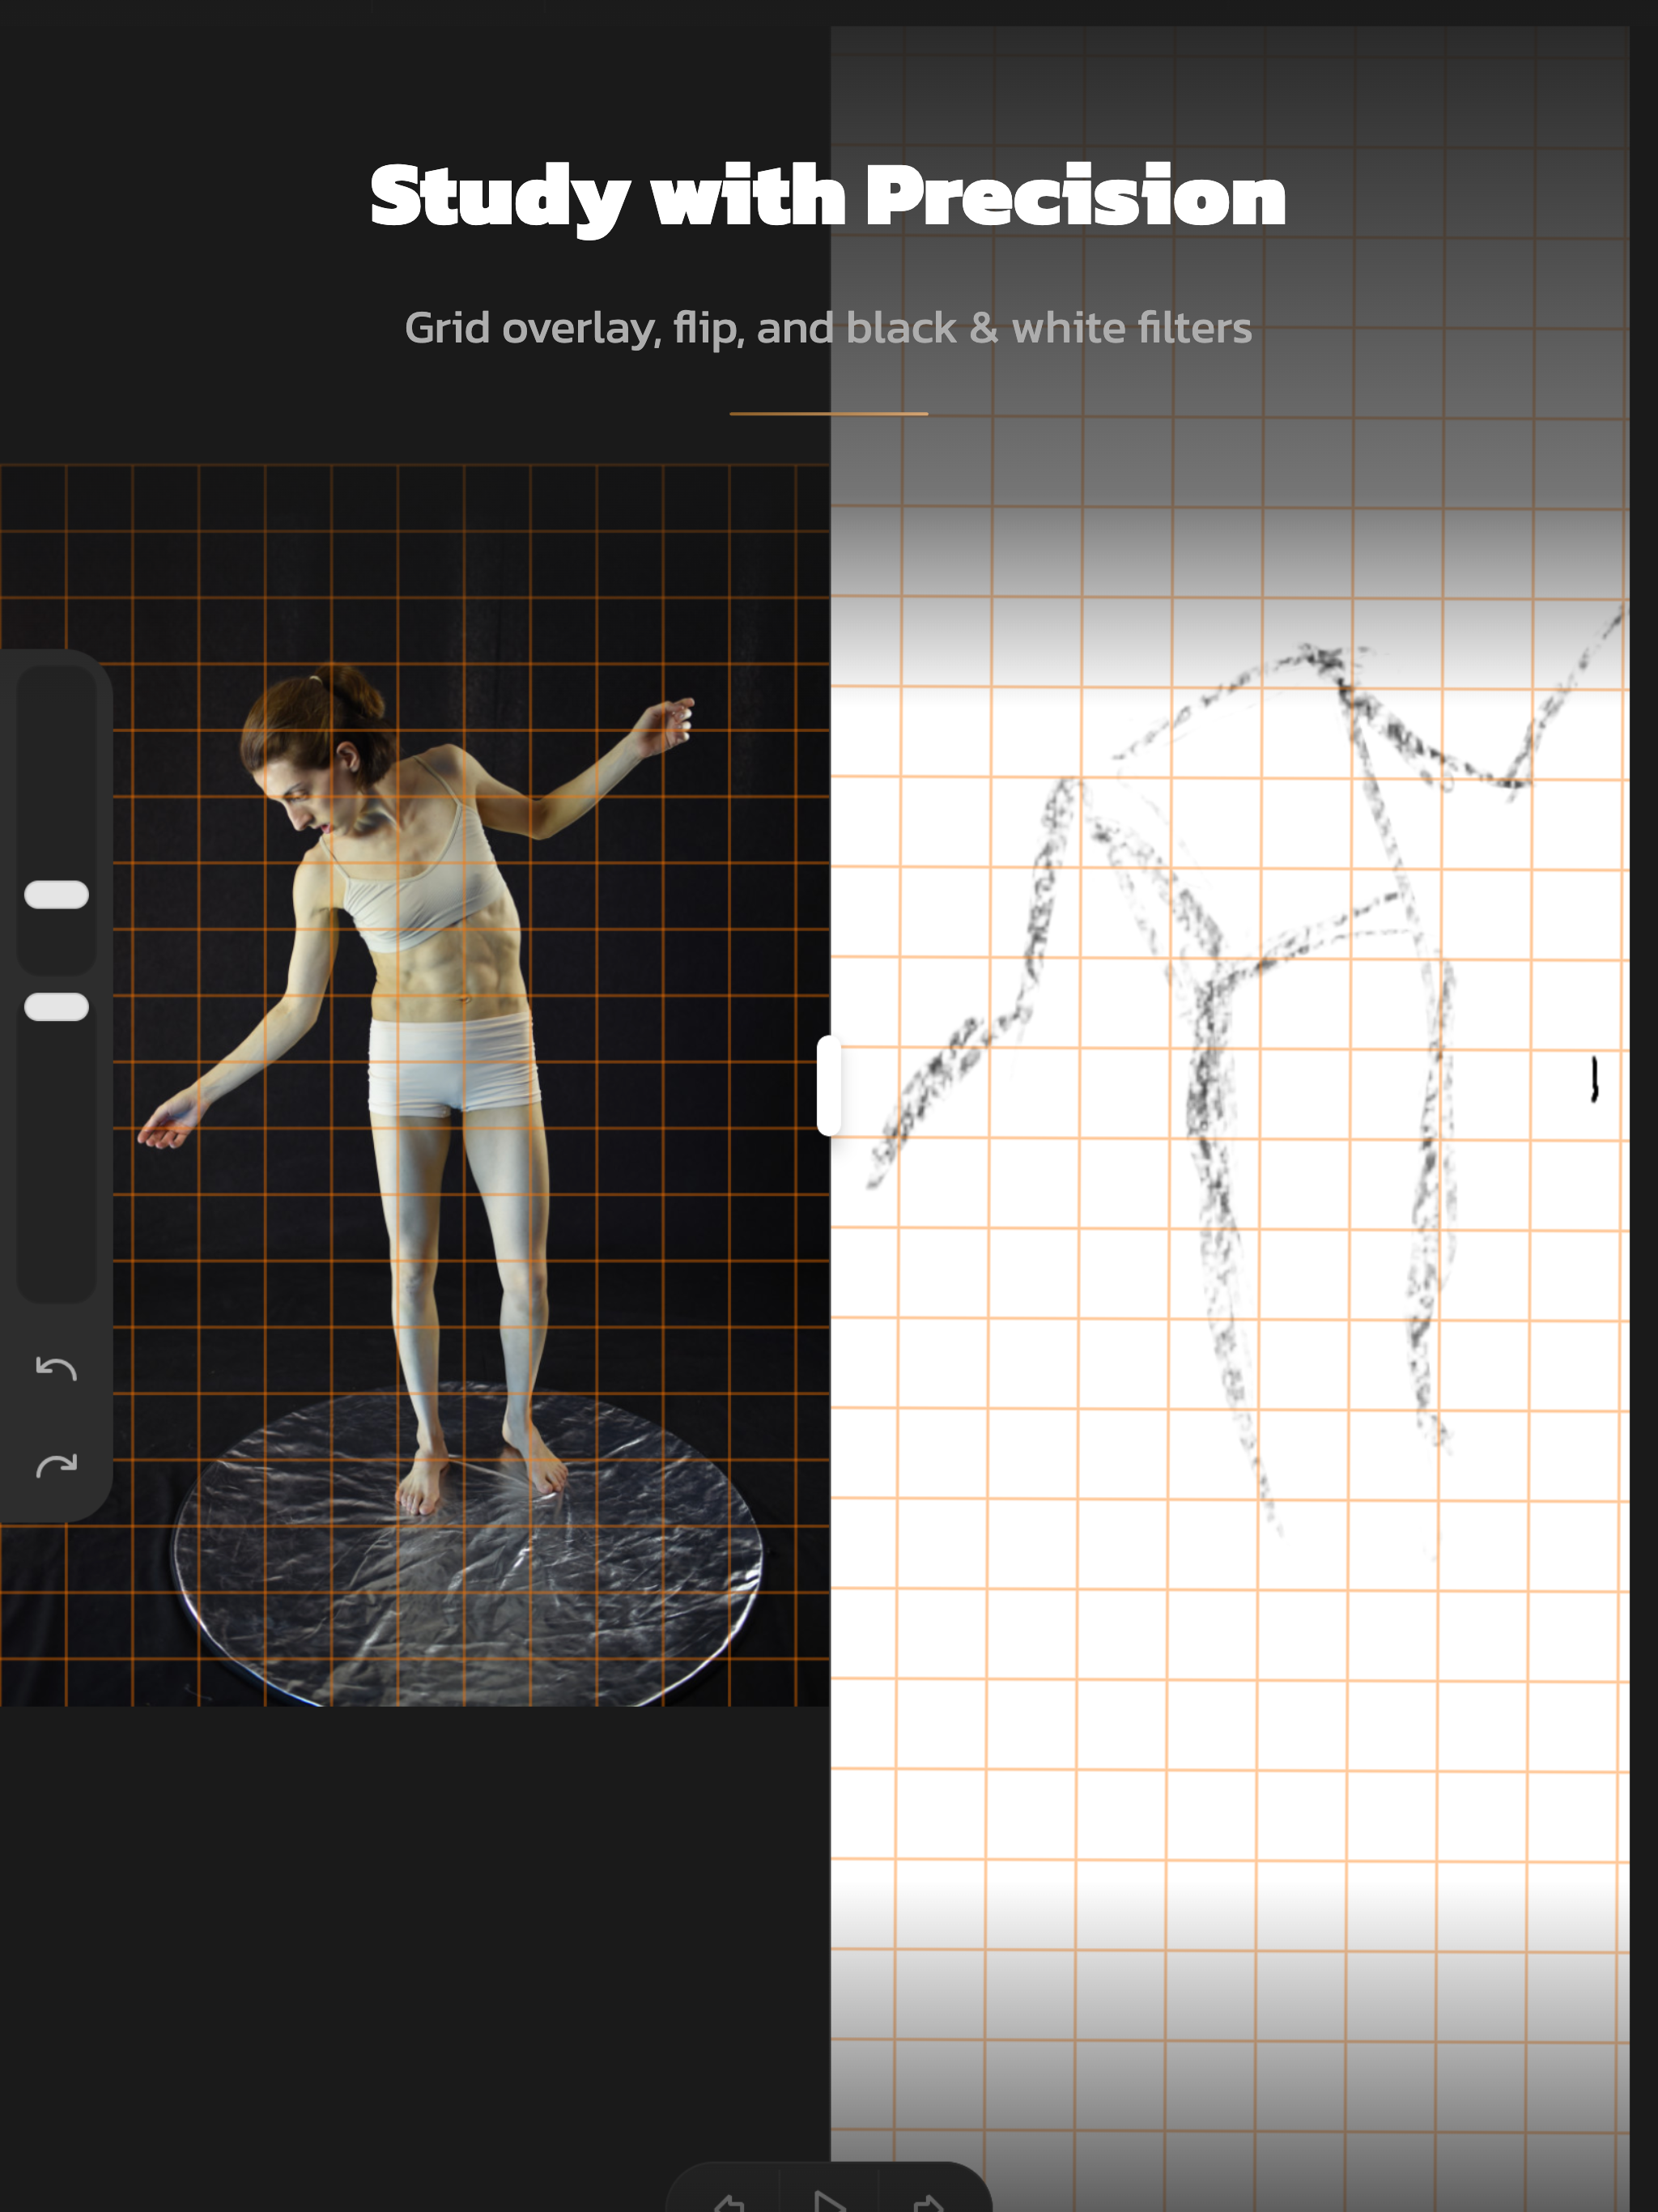Go to previous reference pose arrow
Image resolution: width=1658 pixels, height=2212 pixels.
[x=729, y=2203]
